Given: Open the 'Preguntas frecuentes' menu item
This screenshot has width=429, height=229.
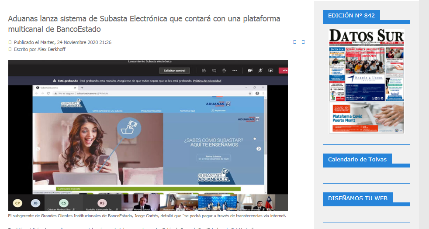Looking at the screenshot, I should (x=151, y=111).
